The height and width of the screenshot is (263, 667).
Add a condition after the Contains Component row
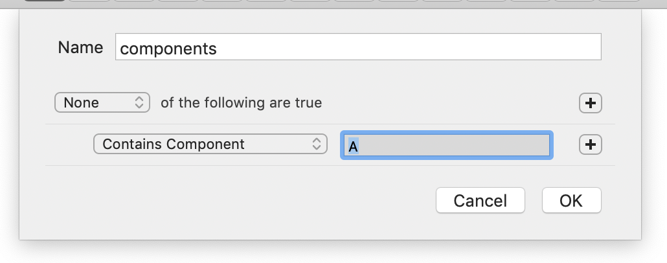tap(590, 145)
